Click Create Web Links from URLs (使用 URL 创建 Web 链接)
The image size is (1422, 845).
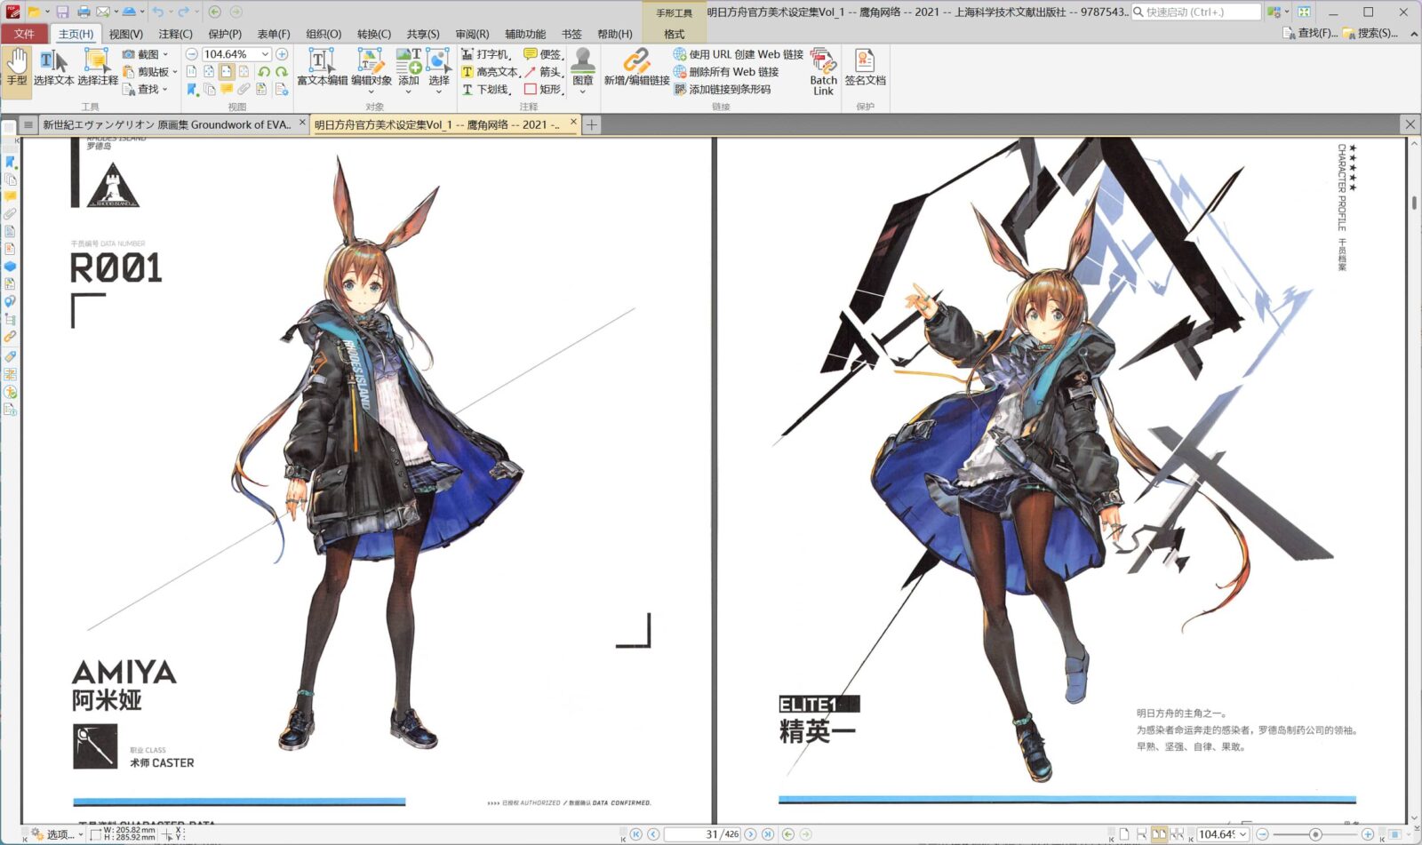click(x=738, y=54)
